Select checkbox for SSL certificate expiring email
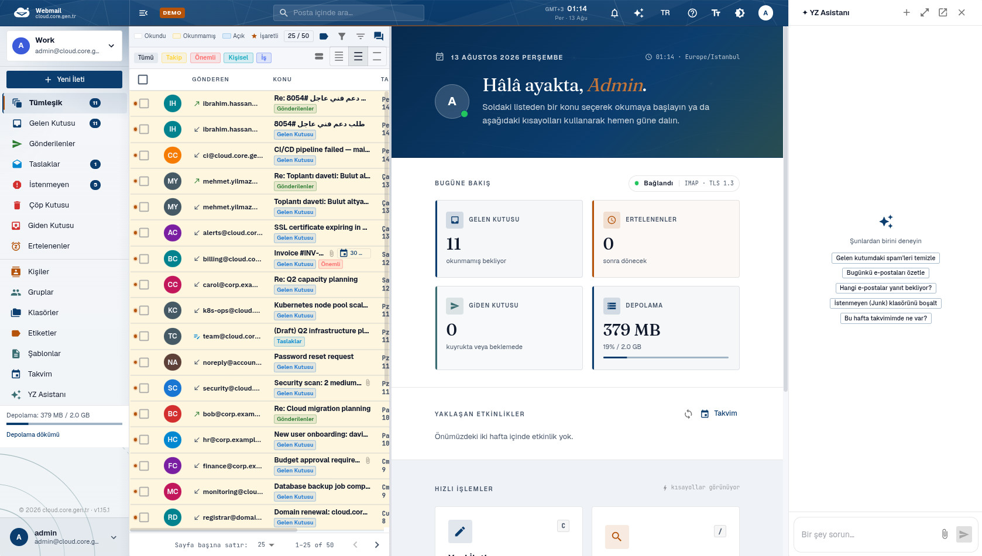 (144, 233)
